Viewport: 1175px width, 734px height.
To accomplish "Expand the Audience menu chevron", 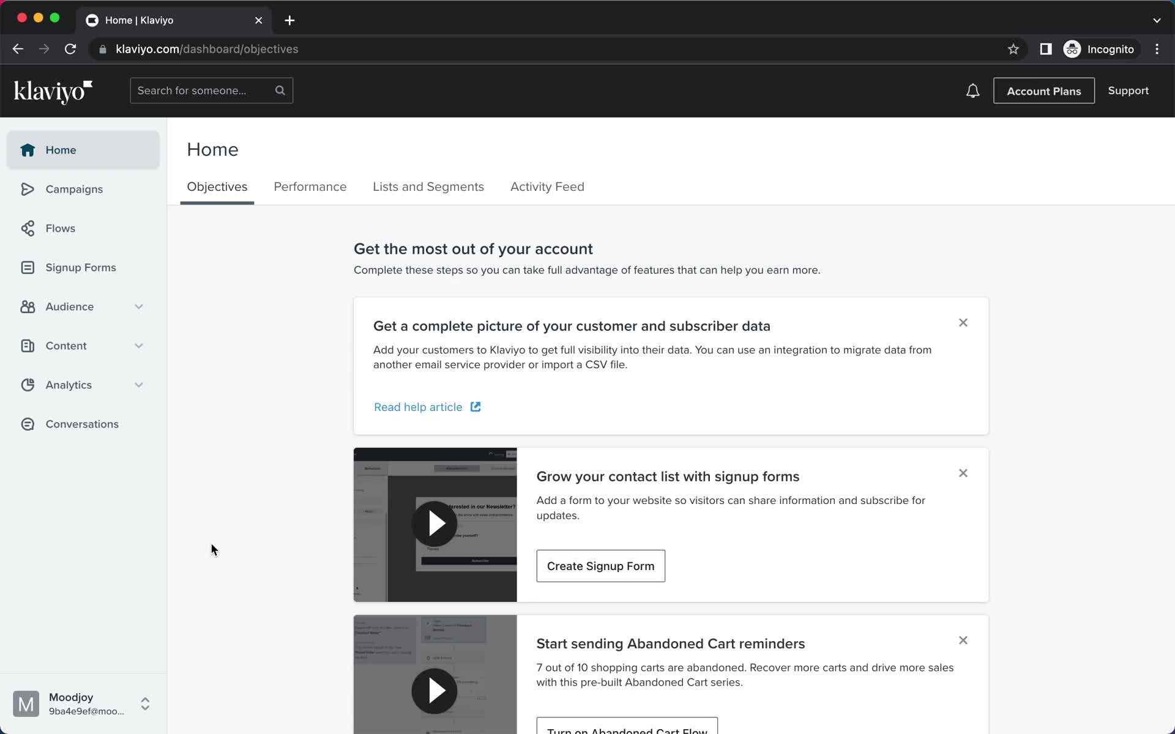I will pyautogui.click(x=139, y=306).
